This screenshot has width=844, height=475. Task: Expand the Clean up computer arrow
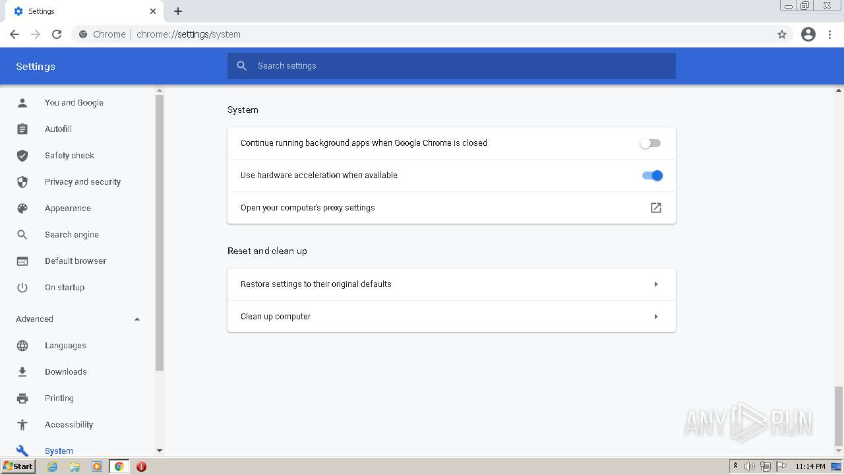point(656,317)
